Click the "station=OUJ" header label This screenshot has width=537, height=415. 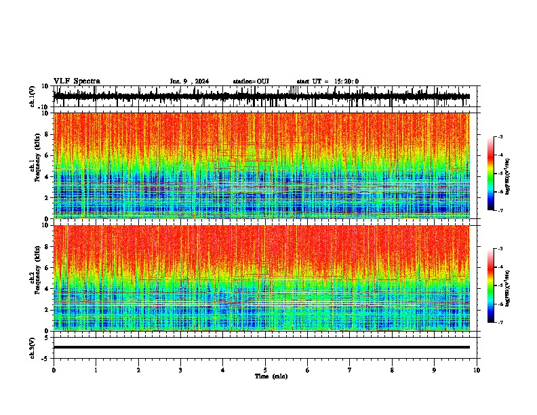click(x=251, y=81)
